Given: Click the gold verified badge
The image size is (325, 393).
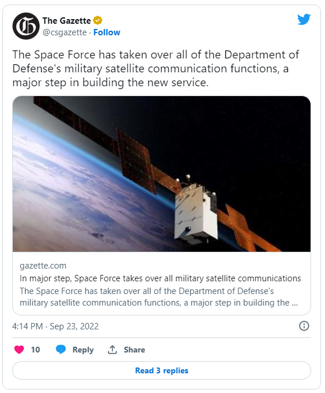Looking at the screenshot, I should [97, 20].
